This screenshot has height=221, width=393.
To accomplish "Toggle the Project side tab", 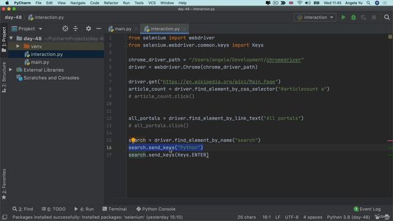I will (x=4, y=39).
